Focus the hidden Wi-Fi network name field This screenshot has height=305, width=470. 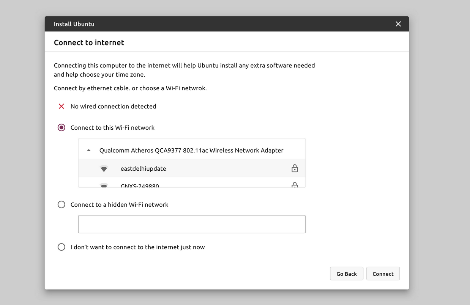coord(192,224)
